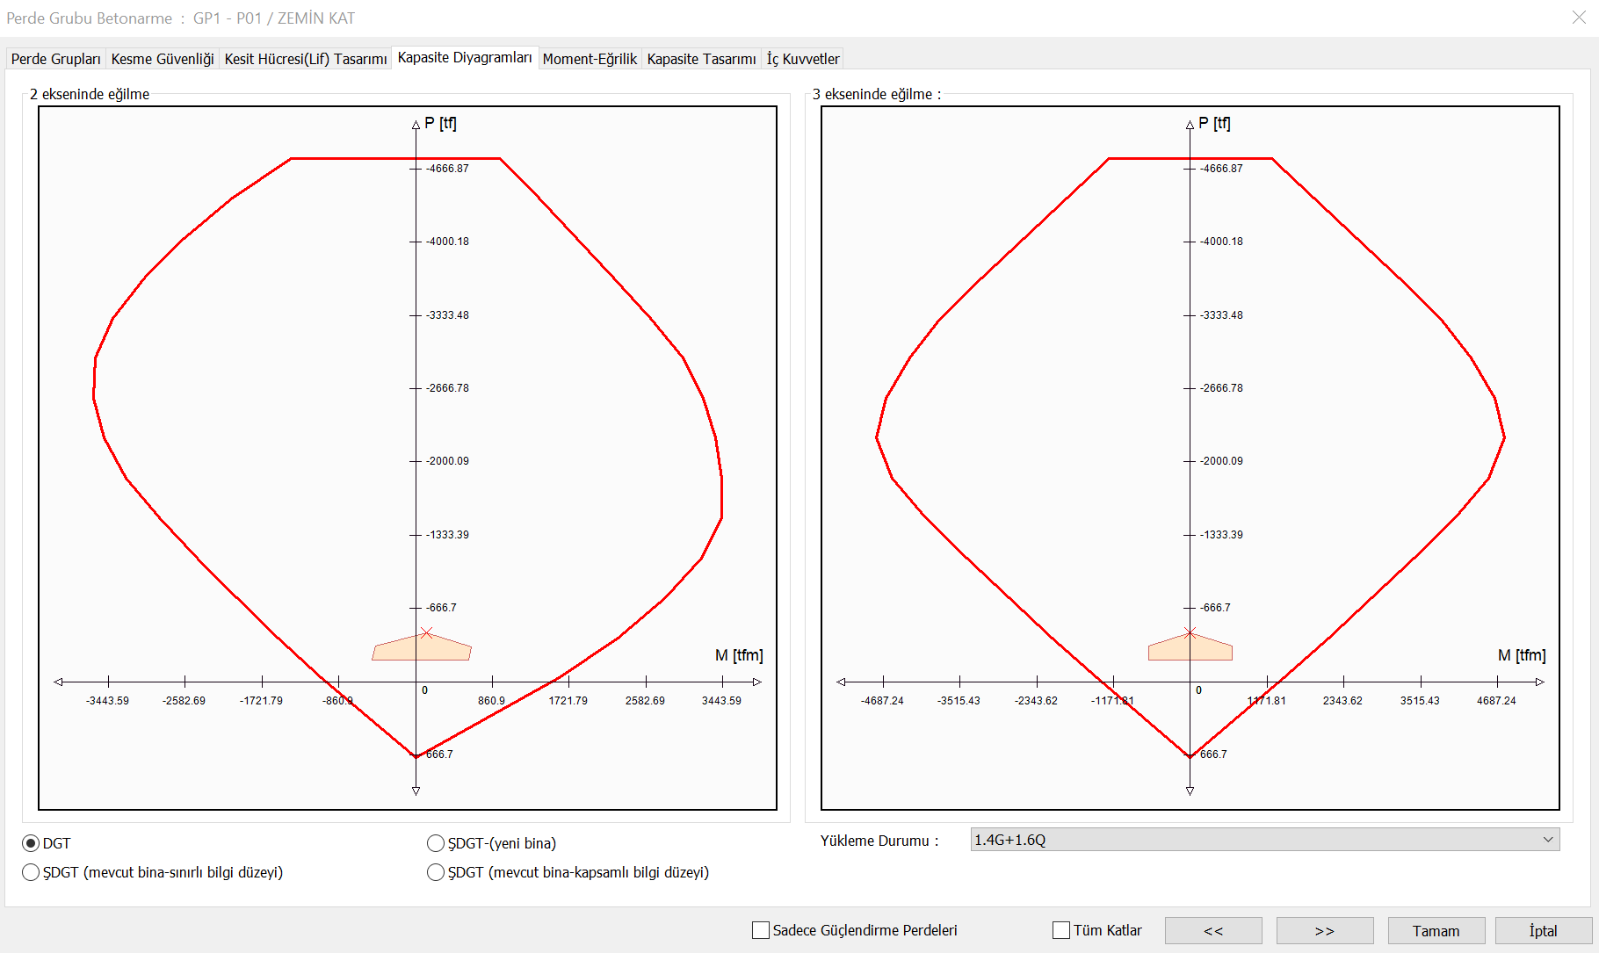Switch to İç Kuvvetler tab
Screen dimensions: 1599x953
click(803, 59)
